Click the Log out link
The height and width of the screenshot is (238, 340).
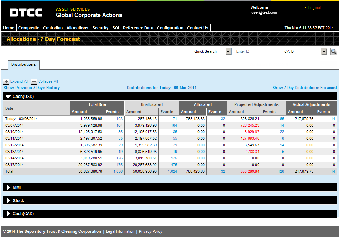[x=314, y=8]
